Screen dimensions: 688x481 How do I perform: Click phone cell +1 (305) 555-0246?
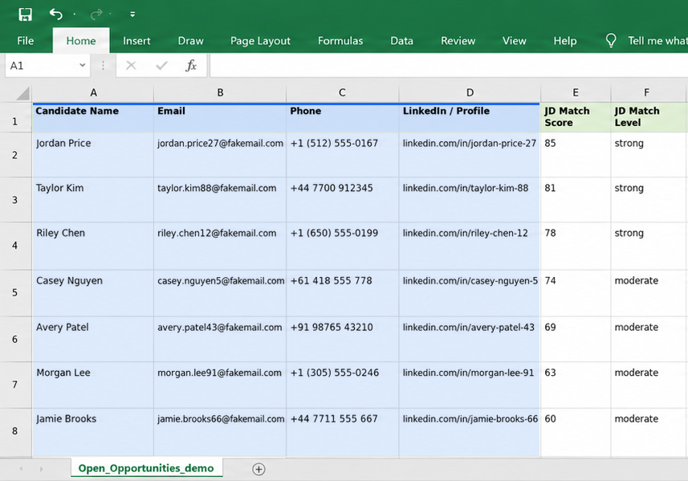[x=342, y=385]
